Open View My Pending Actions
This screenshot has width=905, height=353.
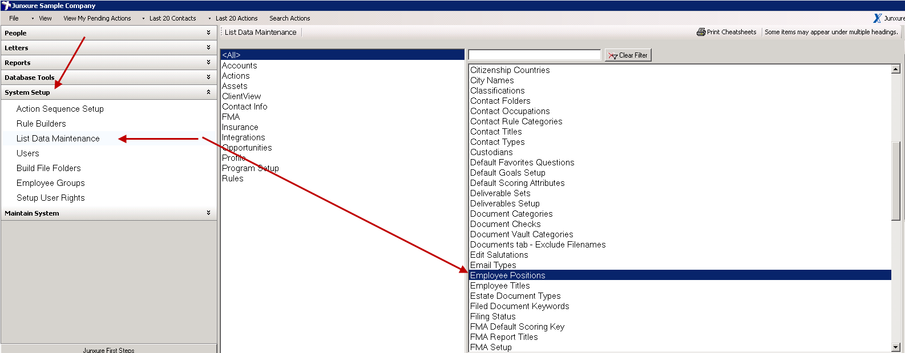[x=97, y=18]
